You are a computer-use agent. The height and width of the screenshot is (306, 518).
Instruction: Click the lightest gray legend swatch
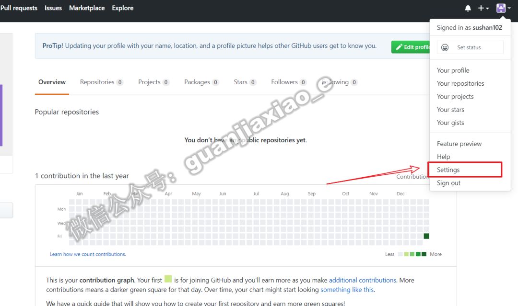(400, 254)
